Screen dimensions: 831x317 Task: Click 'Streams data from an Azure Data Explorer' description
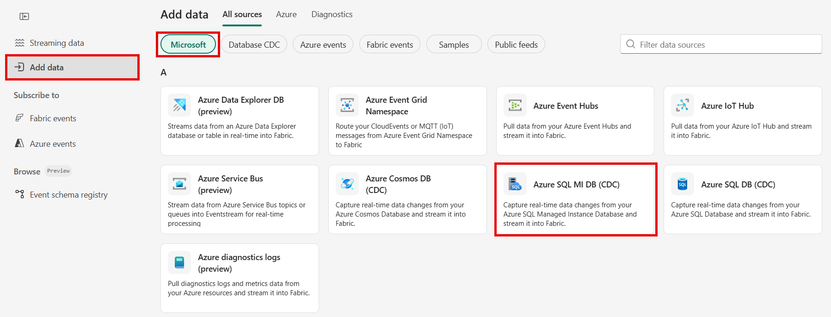click(232, 131)
